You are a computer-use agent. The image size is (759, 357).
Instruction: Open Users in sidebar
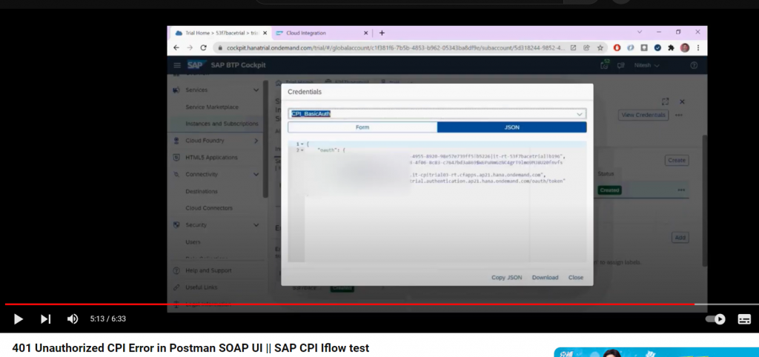193,242
